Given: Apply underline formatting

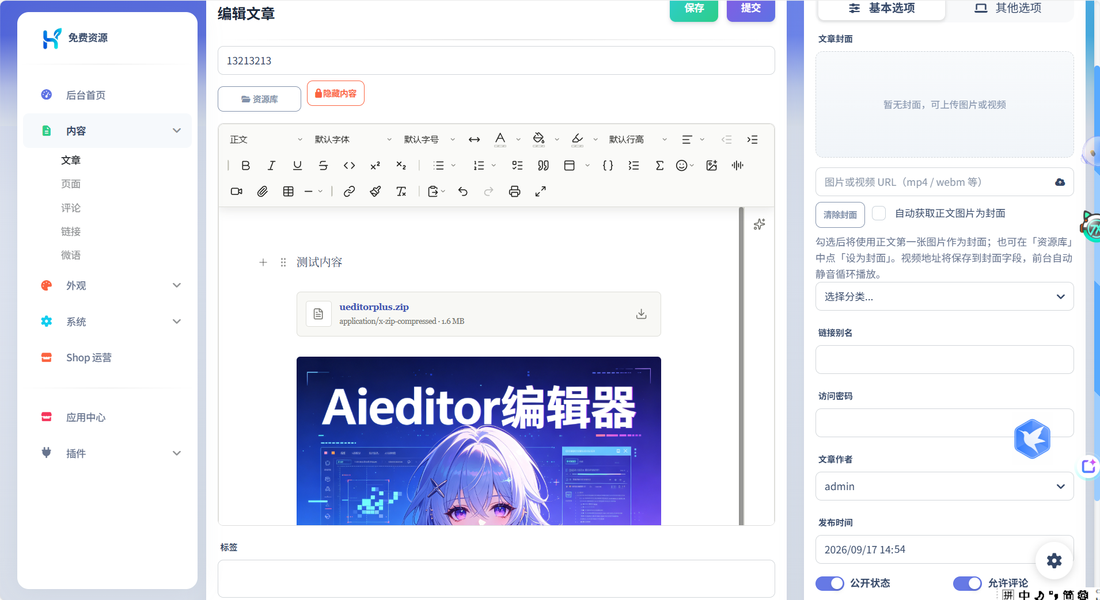Looking at the screenshot, I should click(297, 166).
